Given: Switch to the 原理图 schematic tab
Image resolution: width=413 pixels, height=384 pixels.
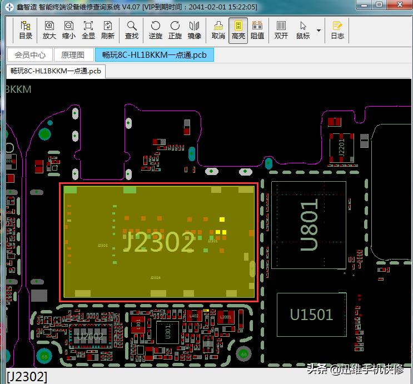Looking at the screenshot, I should pos(73,55).
